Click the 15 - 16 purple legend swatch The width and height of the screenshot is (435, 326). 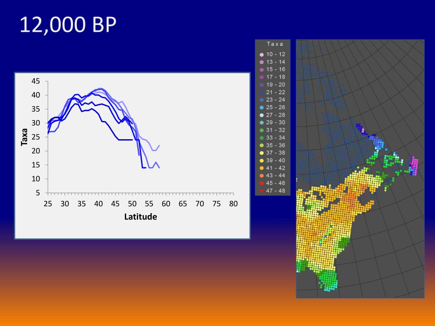262,69
